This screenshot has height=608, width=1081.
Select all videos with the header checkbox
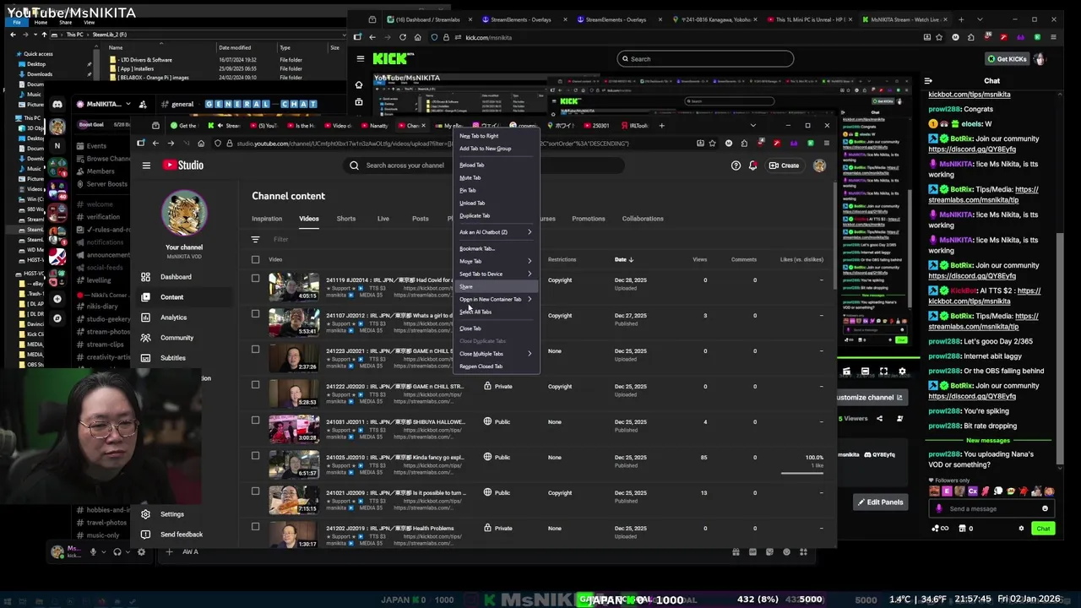(x=255, y=260)
